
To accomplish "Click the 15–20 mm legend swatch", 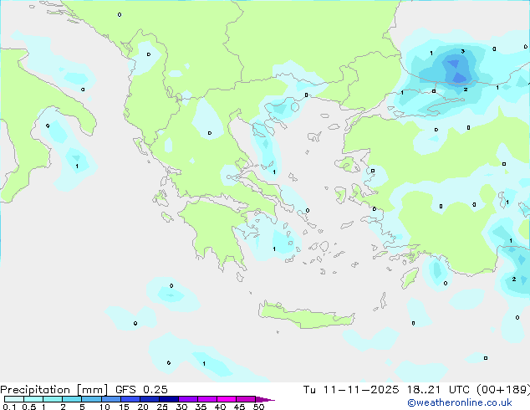I will coord(130,399).
